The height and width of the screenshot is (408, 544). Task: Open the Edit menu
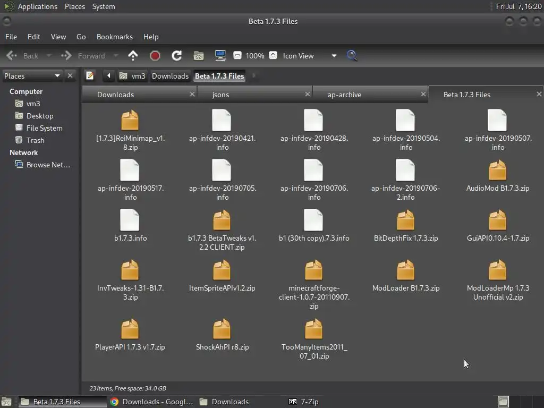[33, 37]
